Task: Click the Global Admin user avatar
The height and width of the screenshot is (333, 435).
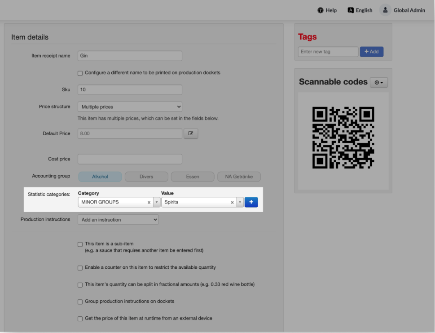Action: click(385, 10)
